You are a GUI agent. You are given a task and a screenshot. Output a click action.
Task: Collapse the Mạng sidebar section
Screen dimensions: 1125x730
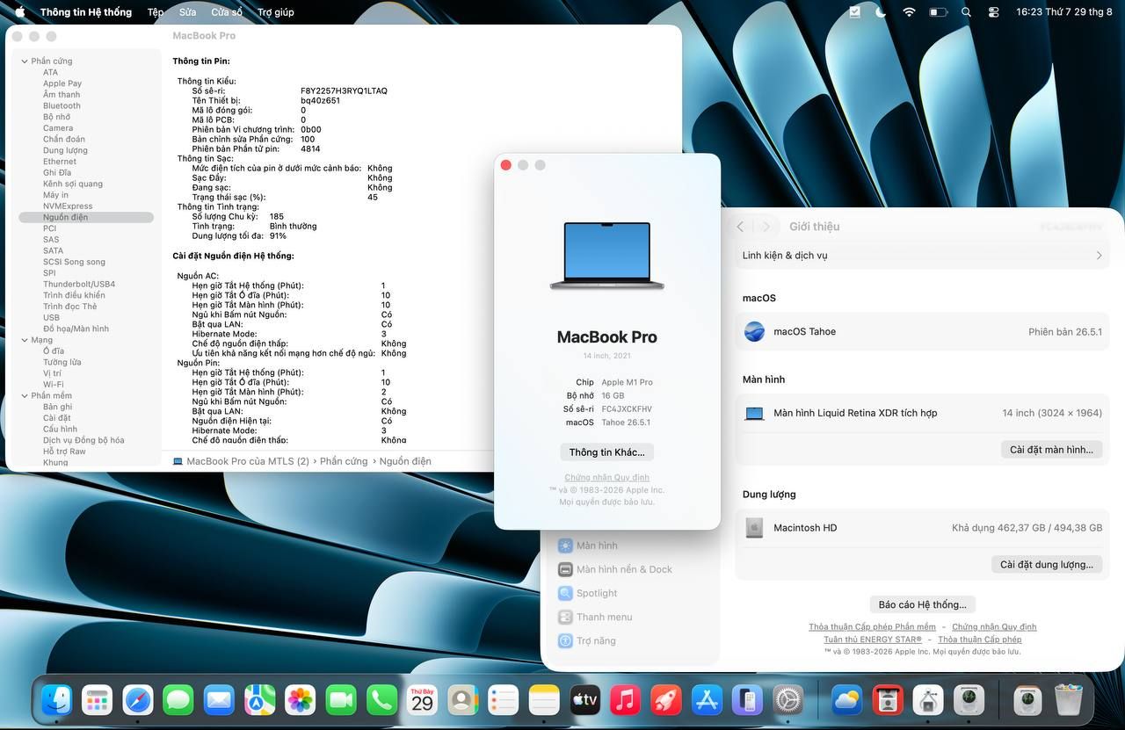pos(25,340)
